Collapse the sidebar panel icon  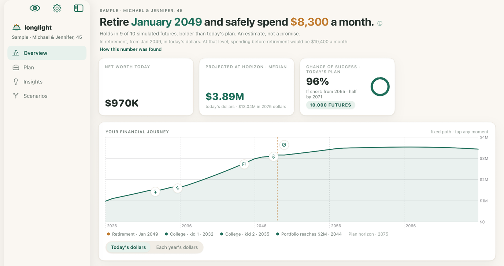coord(78,8)
